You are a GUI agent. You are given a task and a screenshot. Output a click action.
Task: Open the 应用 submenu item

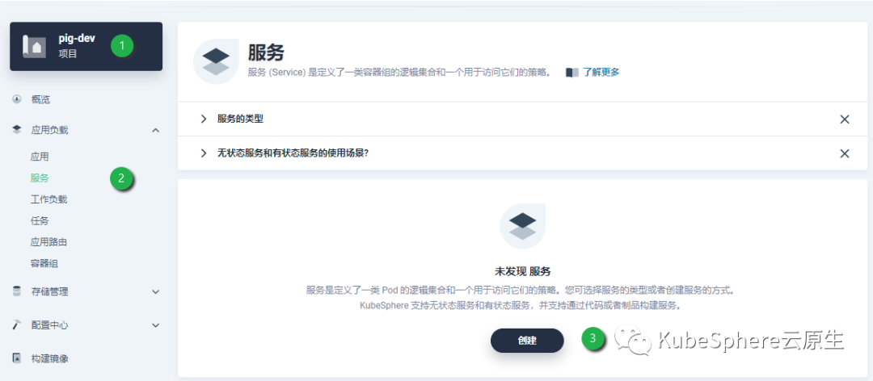pos(40,157)
